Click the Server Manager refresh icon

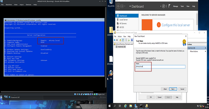[163, 6]
